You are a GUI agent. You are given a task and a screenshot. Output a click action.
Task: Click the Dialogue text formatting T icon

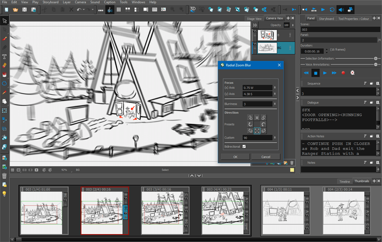tap(365, 103)
